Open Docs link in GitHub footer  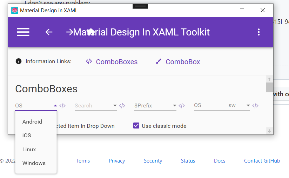220,161
